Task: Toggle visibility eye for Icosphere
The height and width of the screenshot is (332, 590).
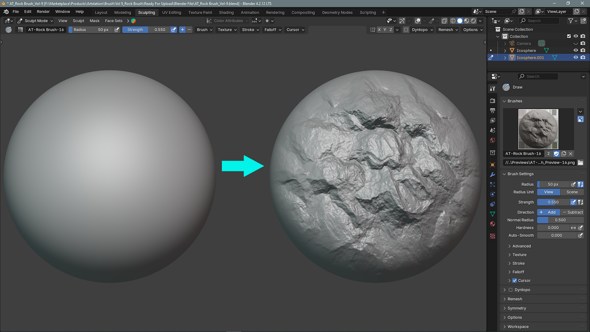Action: [576, 50]
